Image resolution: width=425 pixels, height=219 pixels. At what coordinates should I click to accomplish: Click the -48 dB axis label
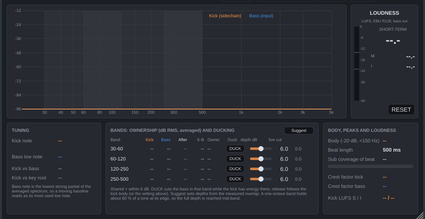(x=18, y=53)
